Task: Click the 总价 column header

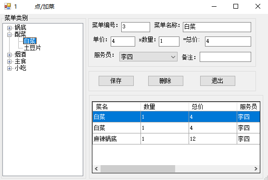Action: (213, 107)
